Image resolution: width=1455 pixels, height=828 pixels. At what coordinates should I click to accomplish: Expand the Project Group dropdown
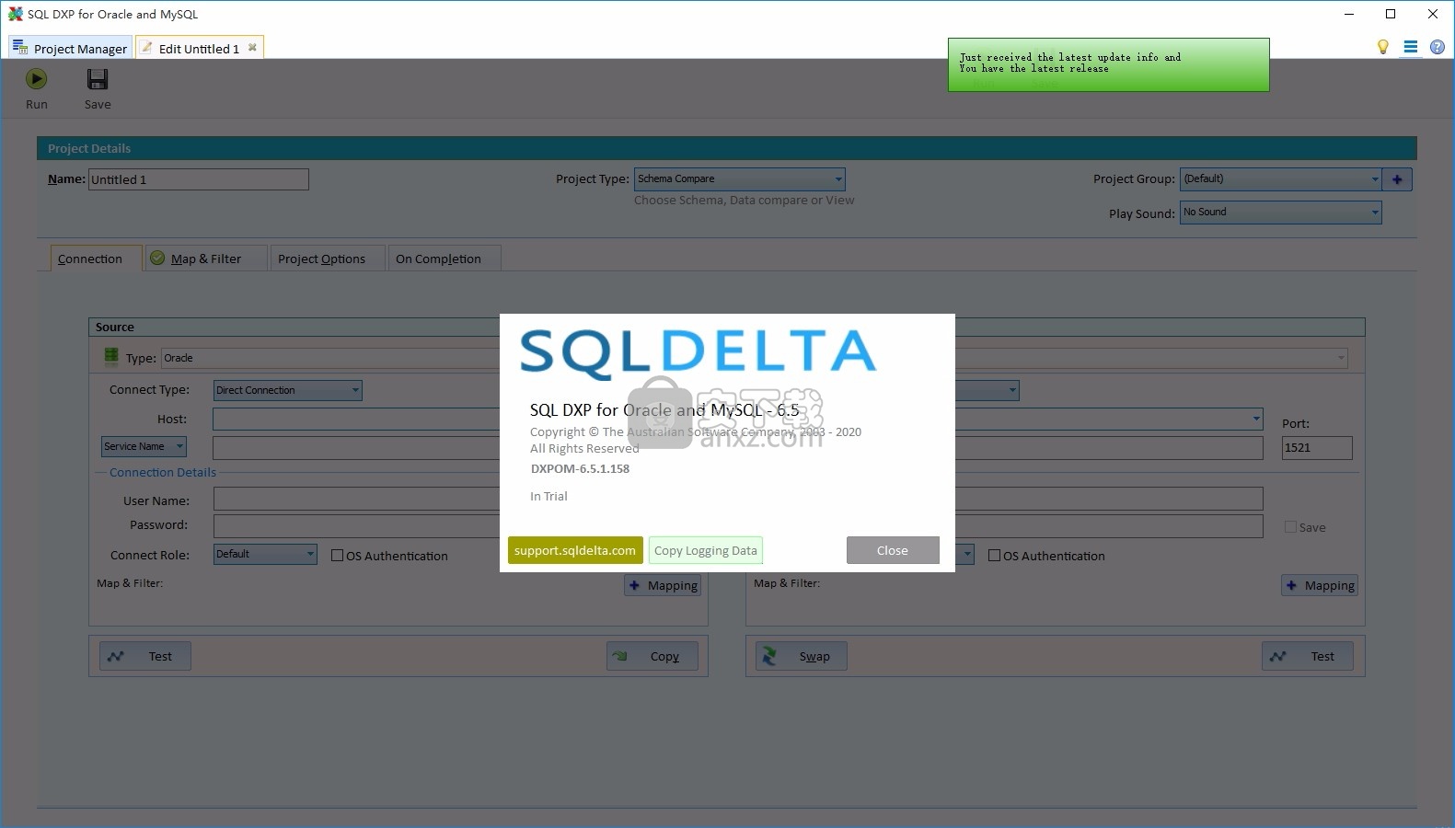pos(1375,179)
